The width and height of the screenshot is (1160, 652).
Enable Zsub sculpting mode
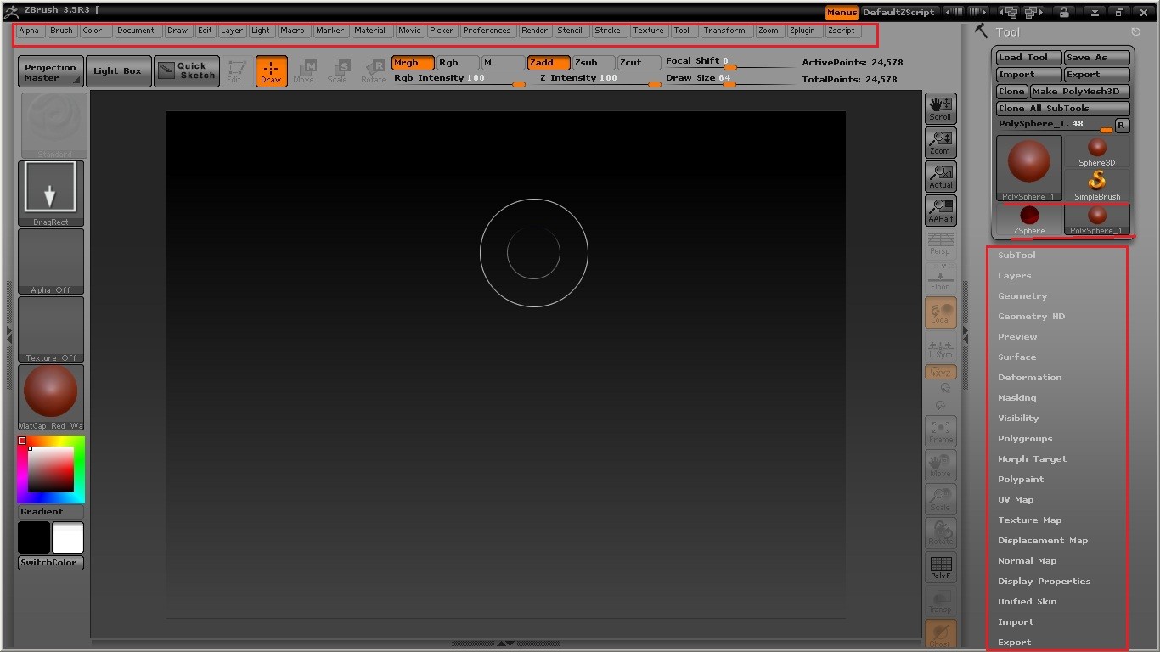pos(593,63)
